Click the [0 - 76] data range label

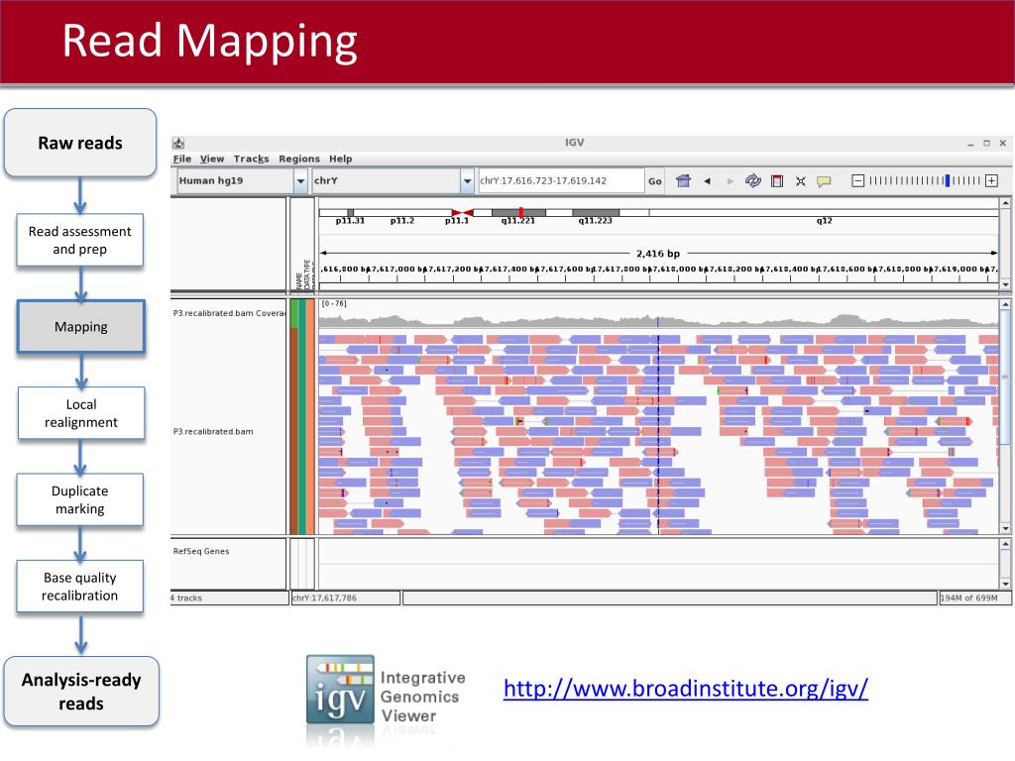click(334, 303)
